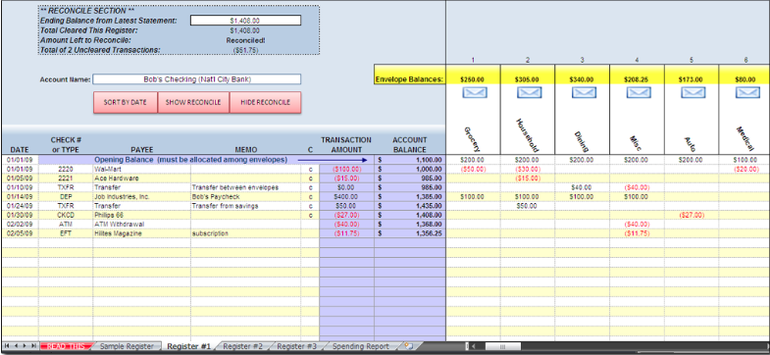
Task: Select the Register #1 tab
Action: (x=188, y=346)
